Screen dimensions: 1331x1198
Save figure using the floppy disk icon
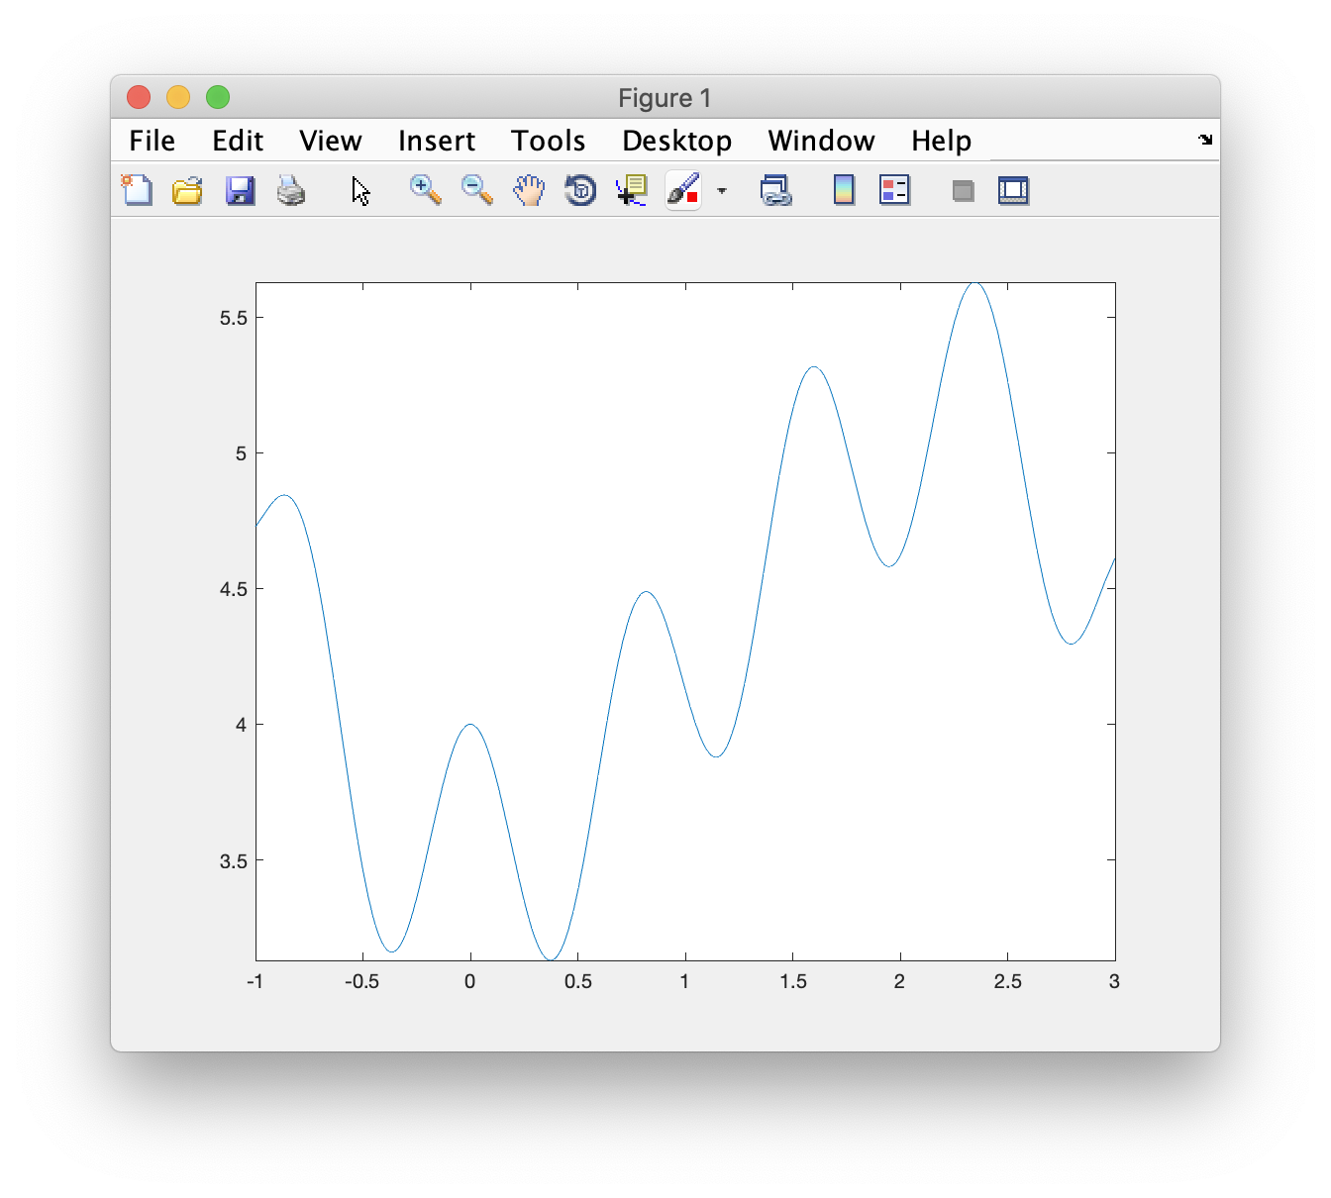[x=240, y=190]
